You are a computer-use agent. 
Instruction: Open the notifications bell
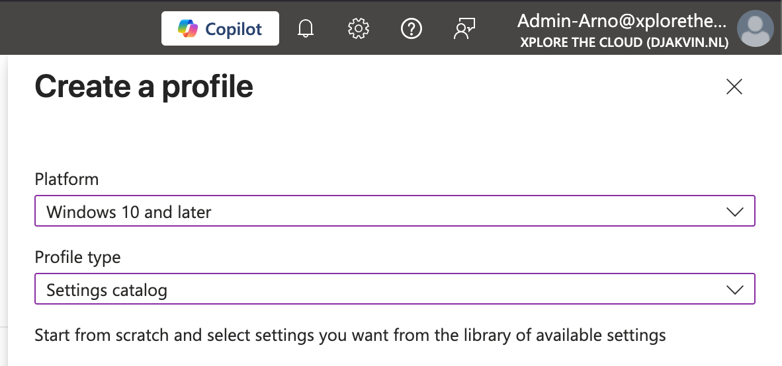(305, 29)
